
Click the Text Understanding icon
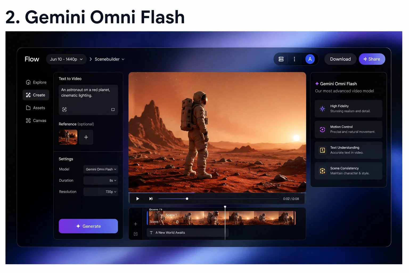[322, 150]
